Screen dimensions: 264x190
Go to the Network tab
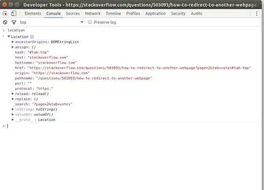point(92,14)
